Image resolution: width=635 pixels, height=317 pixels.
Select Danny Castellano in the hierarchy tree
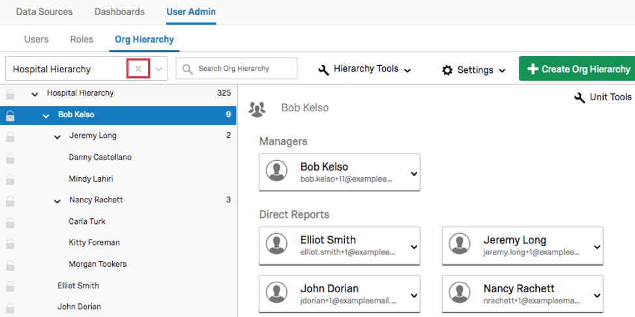(100, 158)
